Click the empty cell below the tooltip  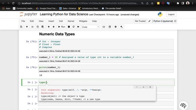pyautogui.click(x=106, y=103)
